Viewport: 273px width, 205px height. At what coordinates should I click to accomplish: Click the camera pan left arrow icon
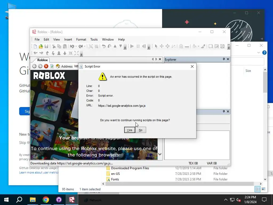tap(35, 53)
